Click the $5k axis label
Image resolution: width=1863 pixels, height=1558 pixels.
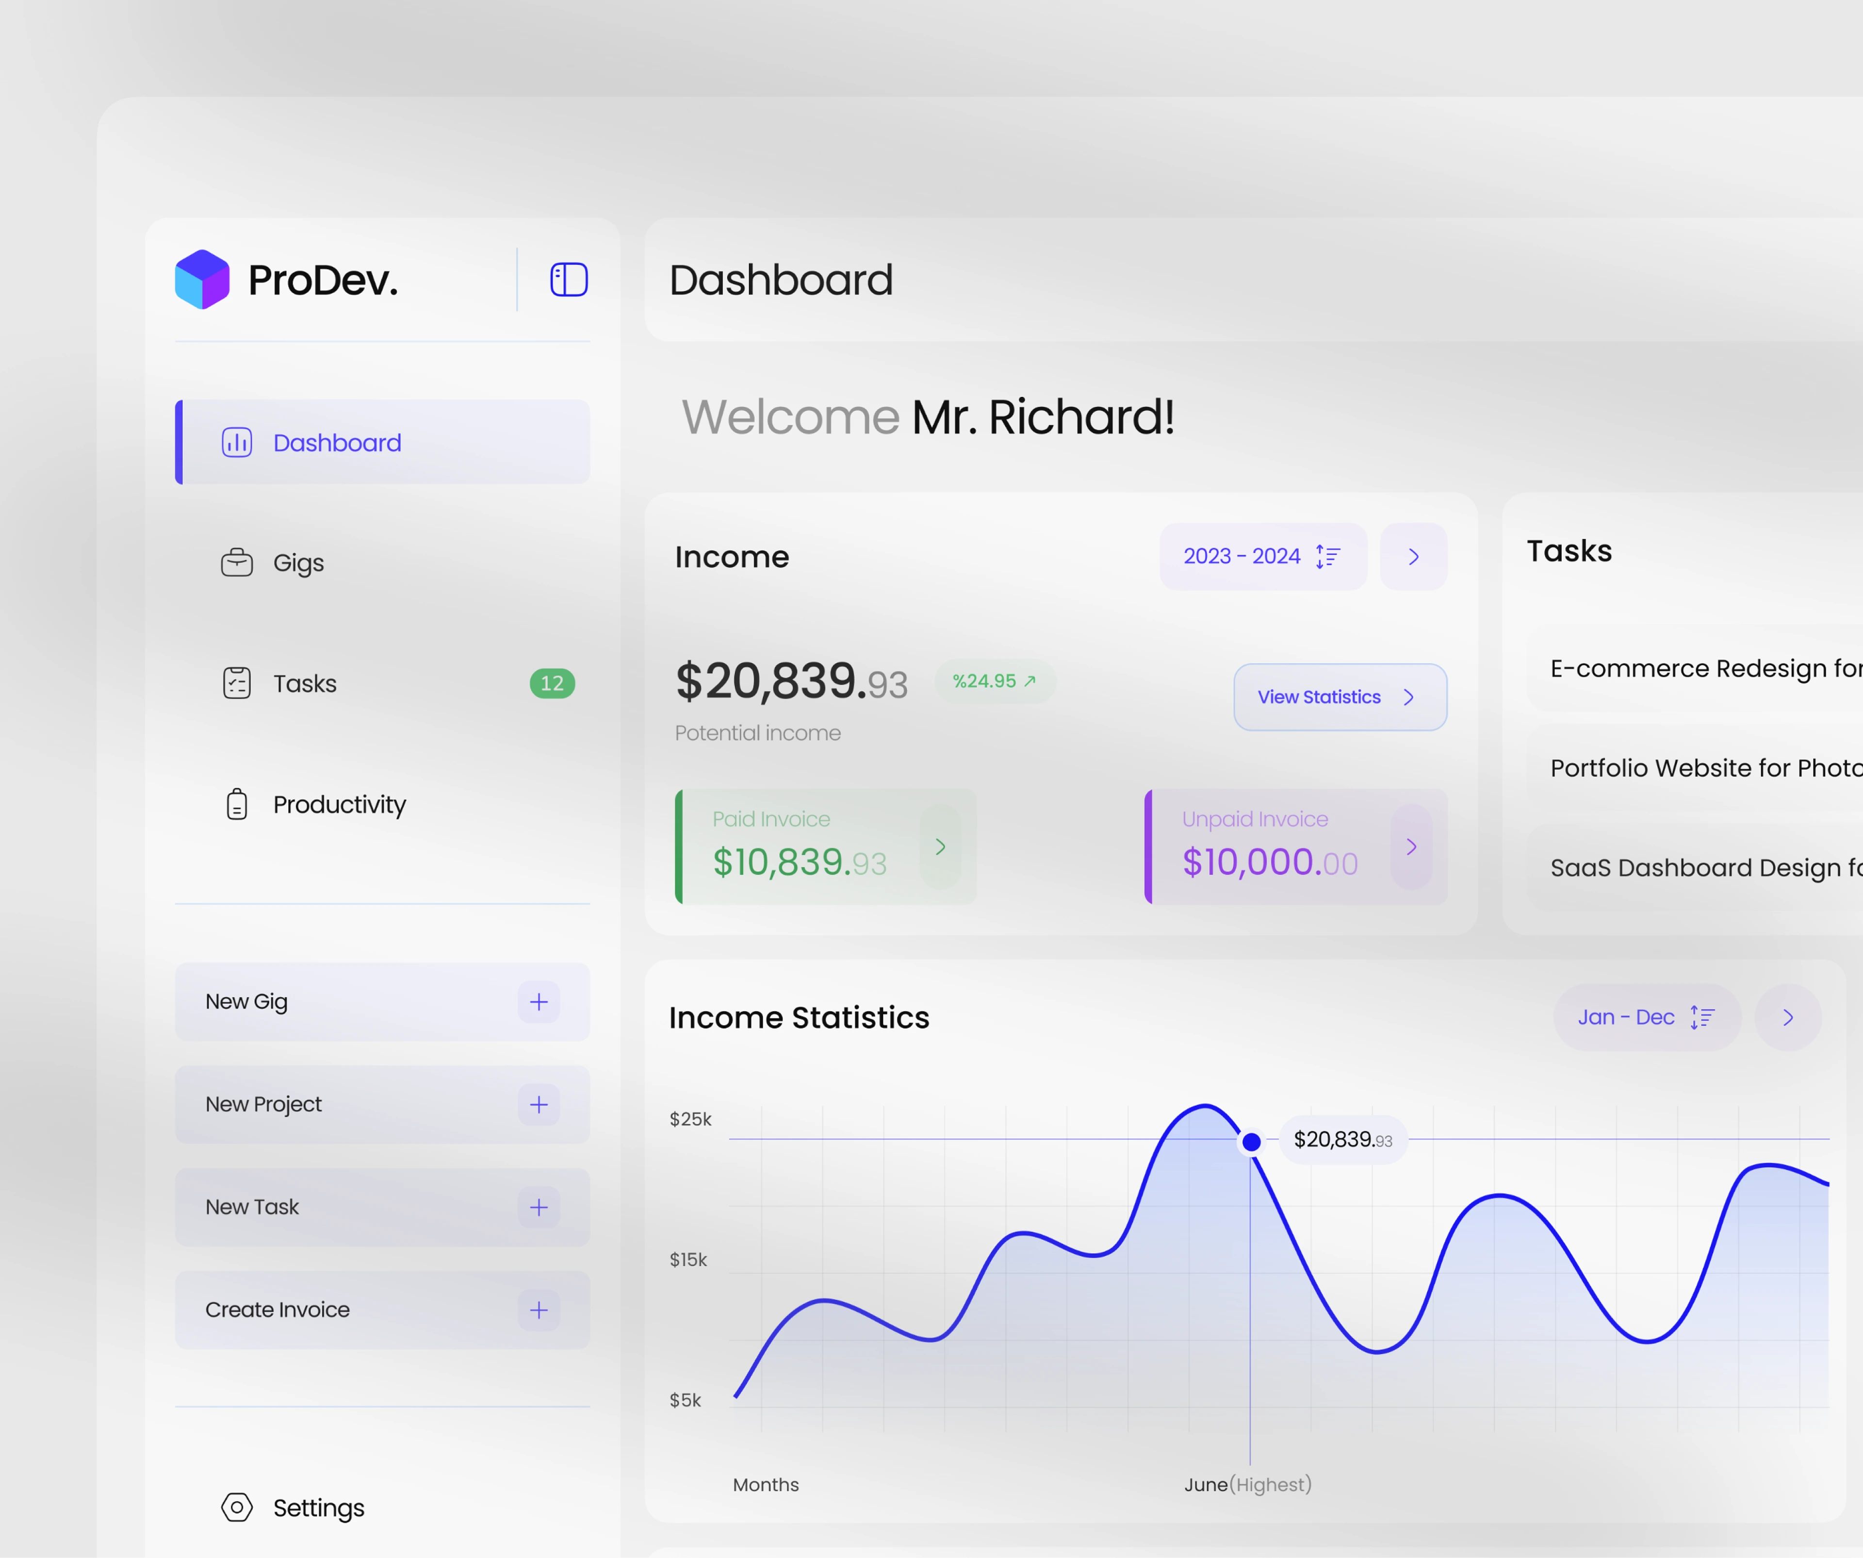pyautogui.click(x=685, y=1400)
